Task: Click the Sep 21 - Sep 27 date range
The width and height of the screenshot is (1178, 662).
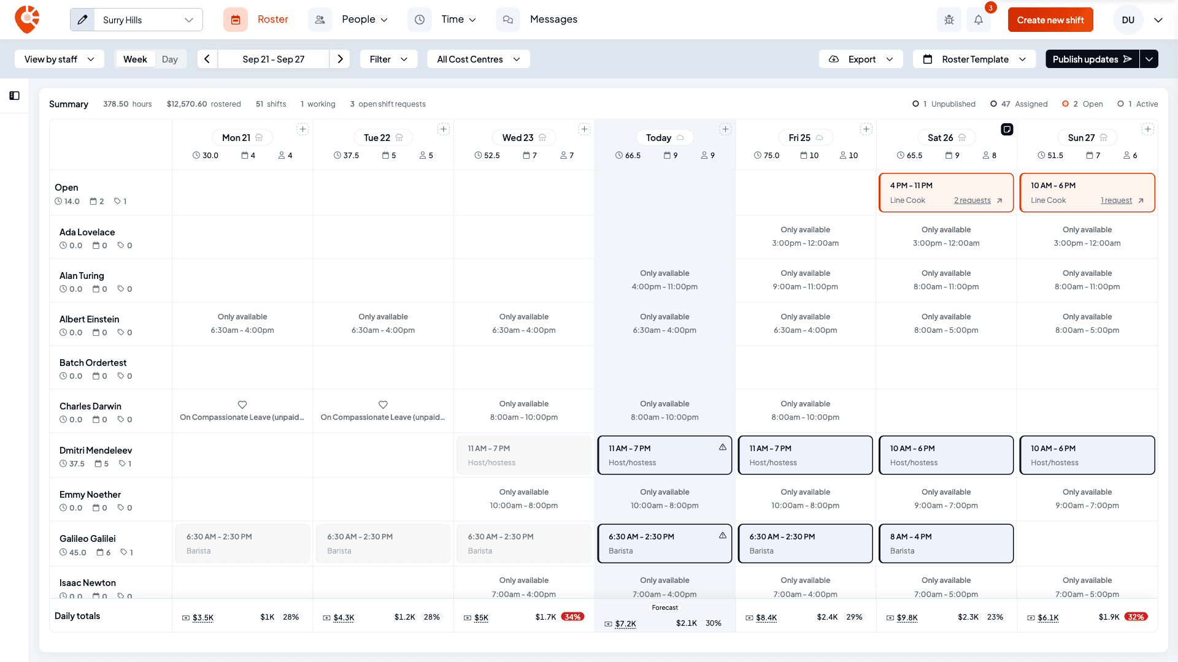Action: tap(274, 59)
